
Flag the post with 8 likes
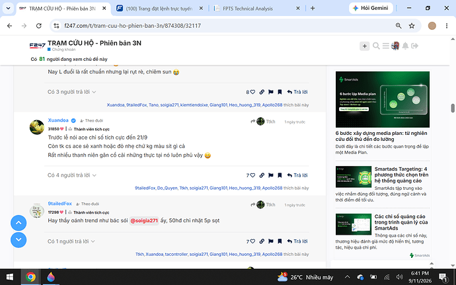tap(271, 92)
